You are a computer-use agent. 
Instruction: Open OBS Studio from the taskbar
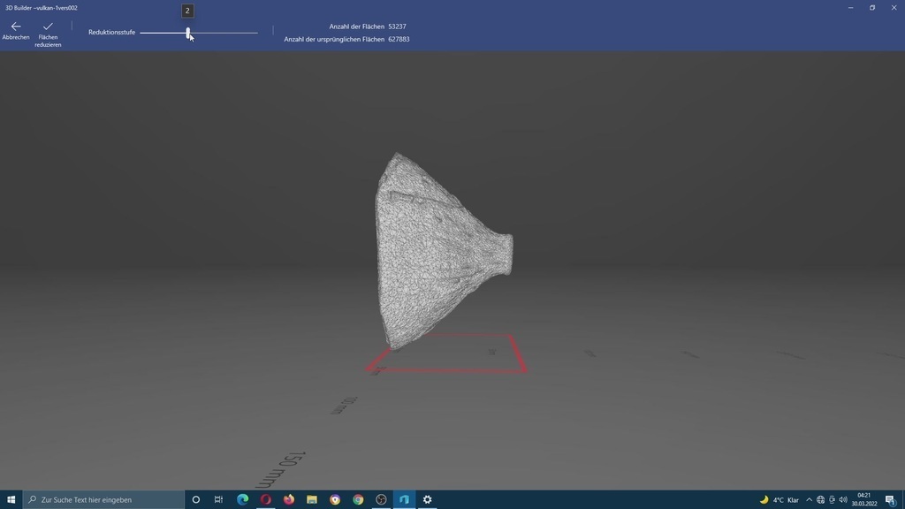[380, 499]
